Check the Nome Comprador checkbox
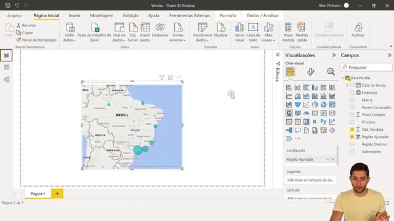 point(352,107)
